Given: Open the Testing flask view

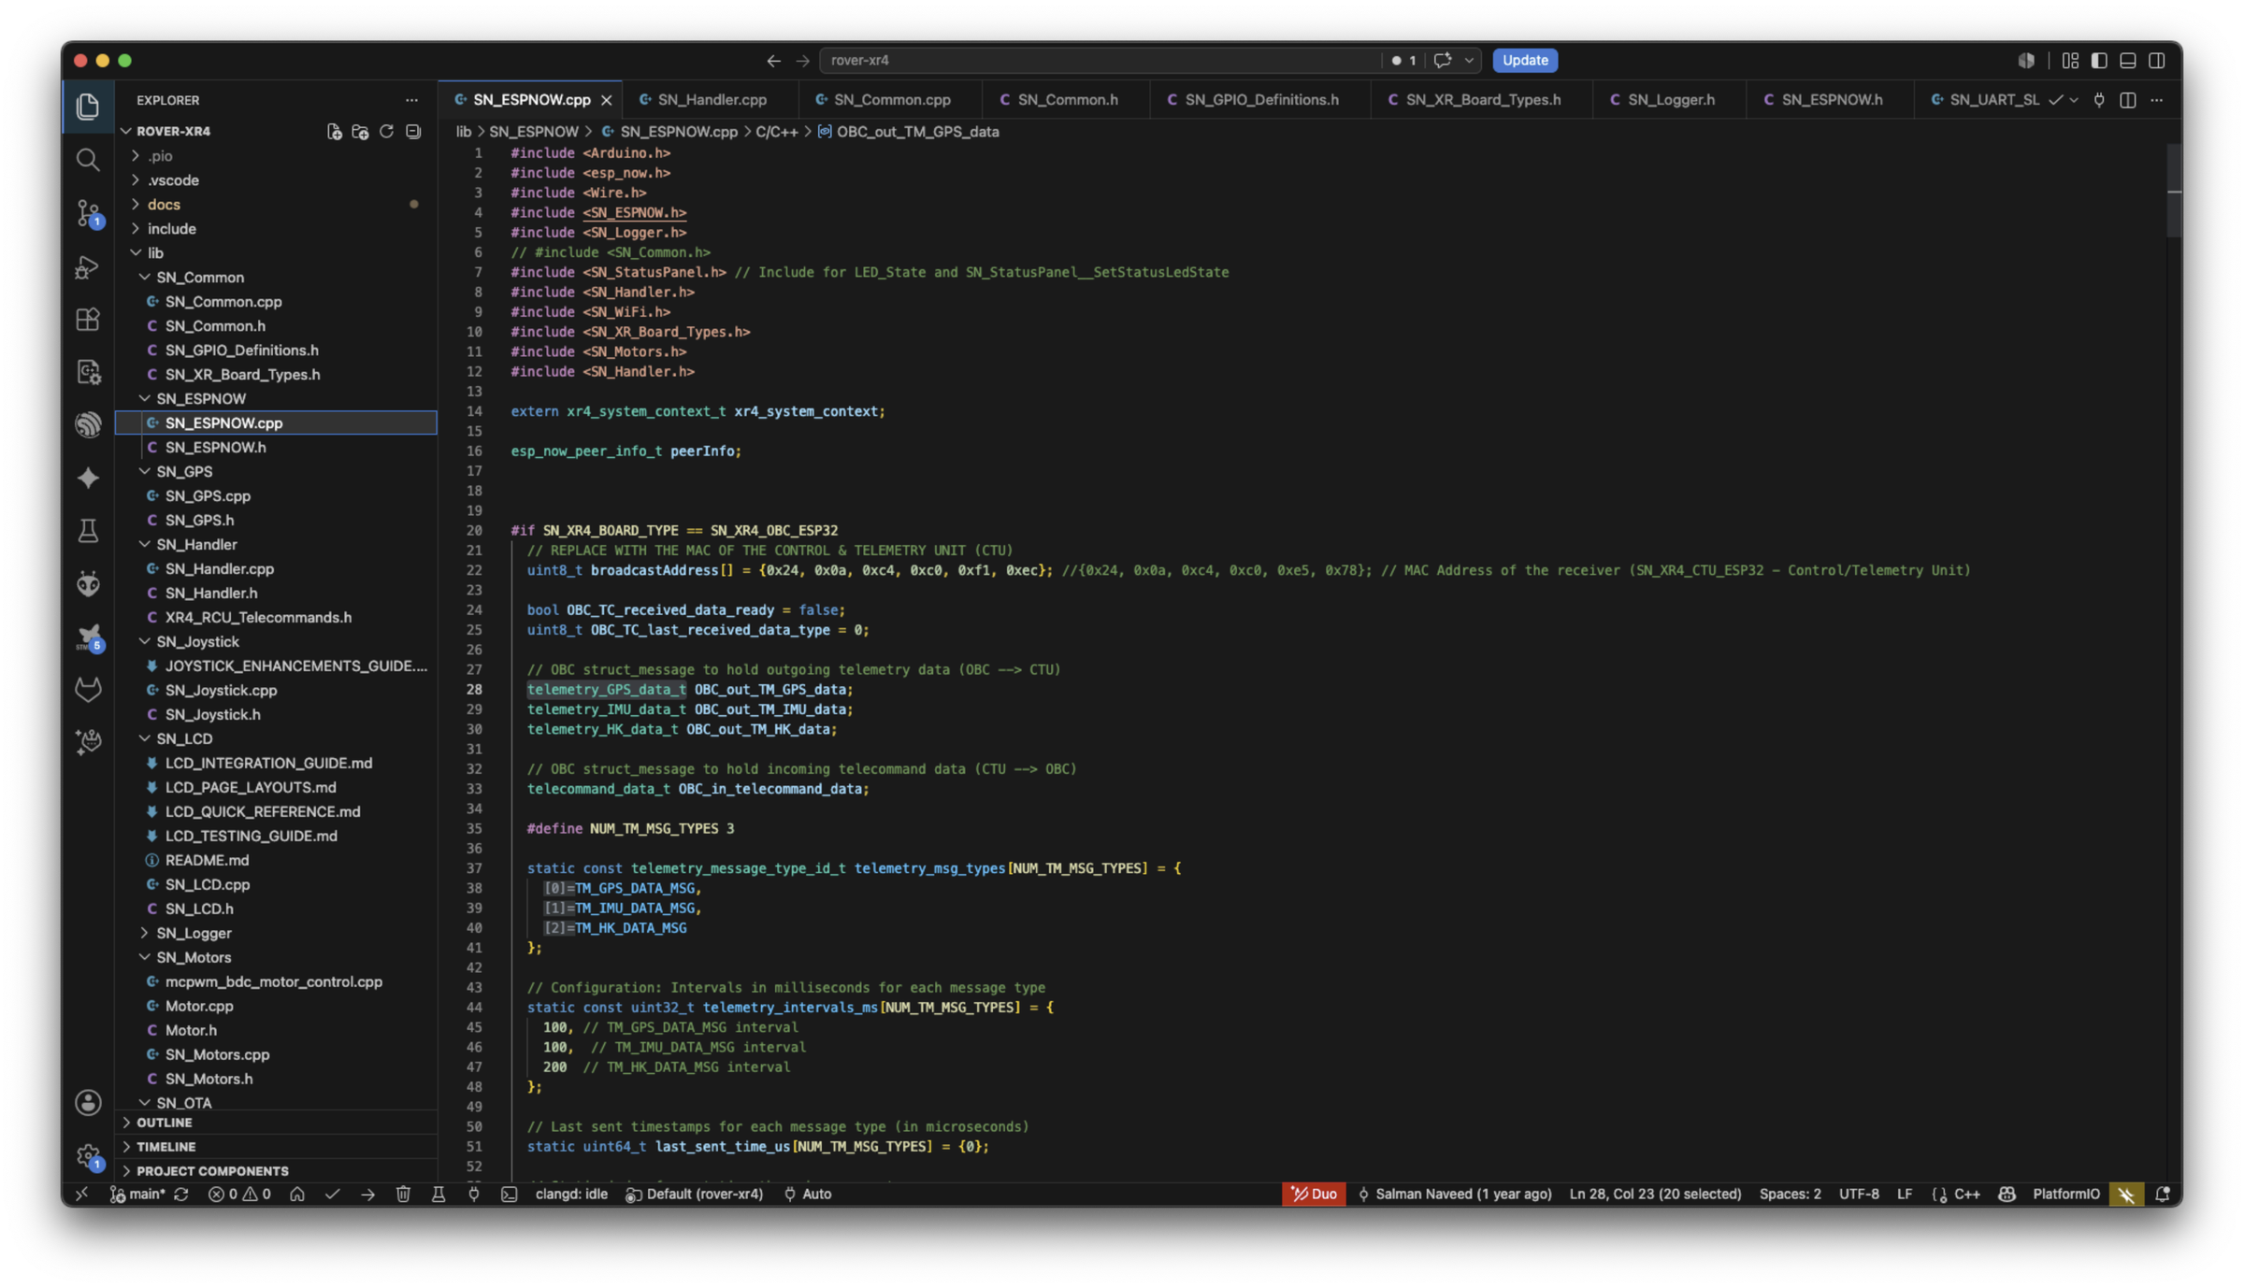Looking at the screenshot, I should coord(88,531).
